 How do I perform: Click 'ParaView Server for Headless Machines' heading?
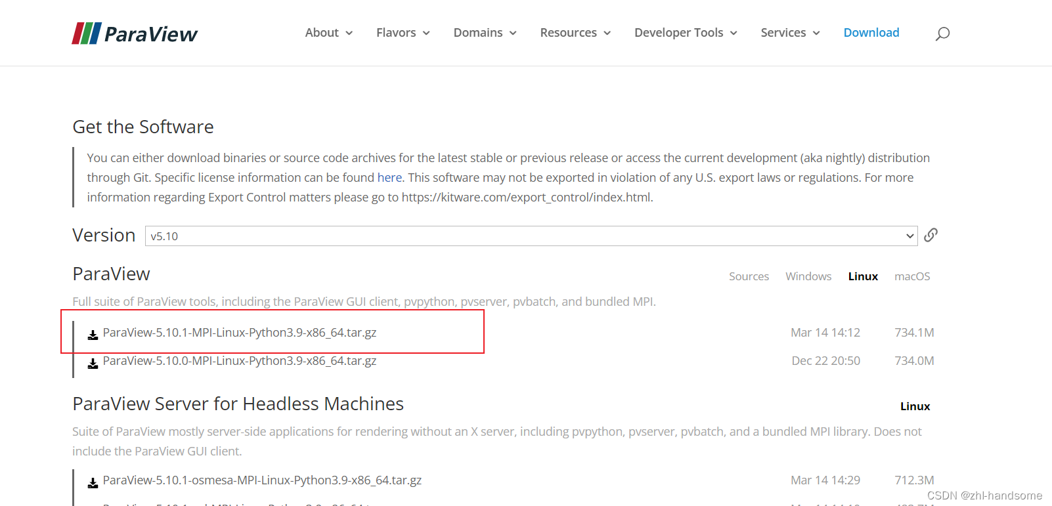click(x=238, y=404)
